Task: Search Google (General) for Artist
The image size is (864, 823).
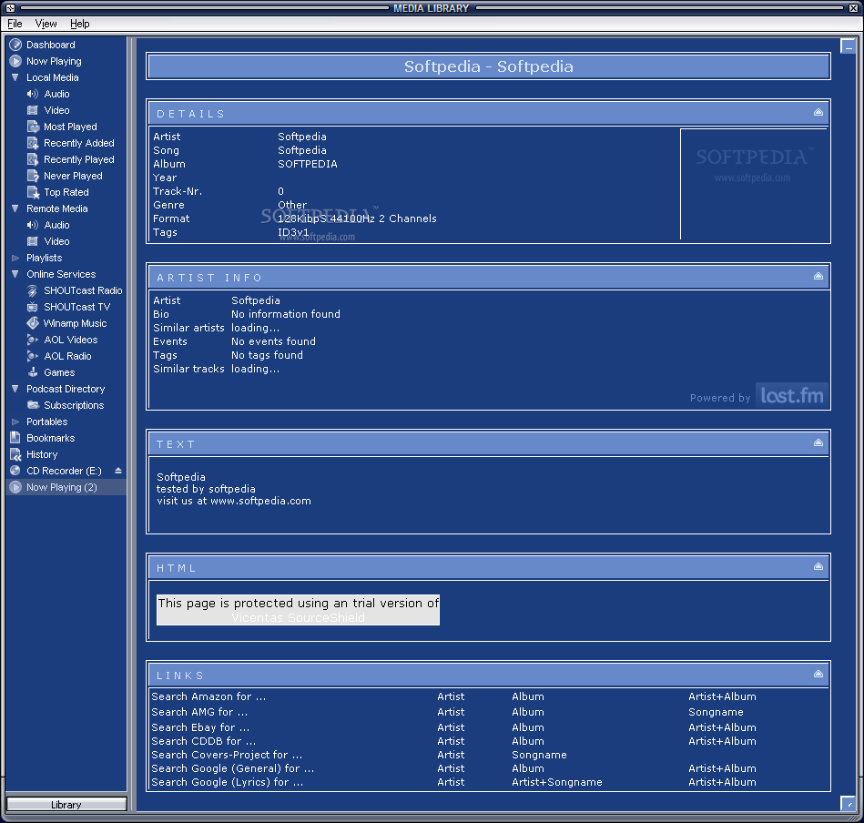Action: [x=451, y=767]
